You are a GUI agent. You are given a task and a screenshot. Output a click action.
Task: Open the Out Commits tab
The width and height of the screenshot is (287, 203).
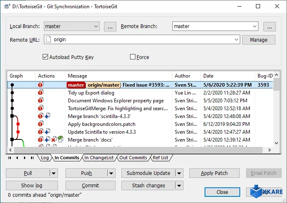[133, 158]
